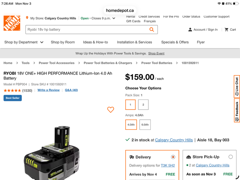Click Calgary Country Hills pick-up link

[213, 165]
